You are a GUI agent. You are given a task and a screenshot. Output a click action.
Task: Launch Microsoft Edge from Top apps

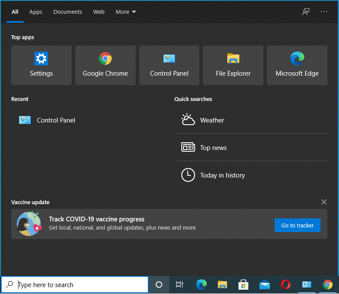point(297,65)
